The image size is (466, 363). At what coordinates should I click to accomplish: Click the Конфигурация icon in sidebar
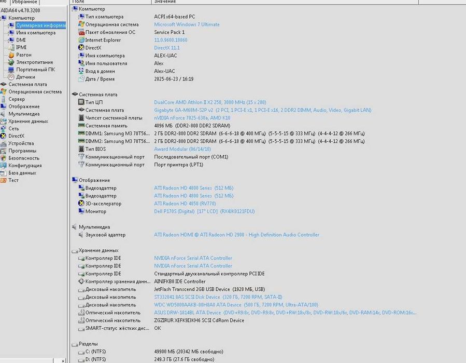click(3, 166)
